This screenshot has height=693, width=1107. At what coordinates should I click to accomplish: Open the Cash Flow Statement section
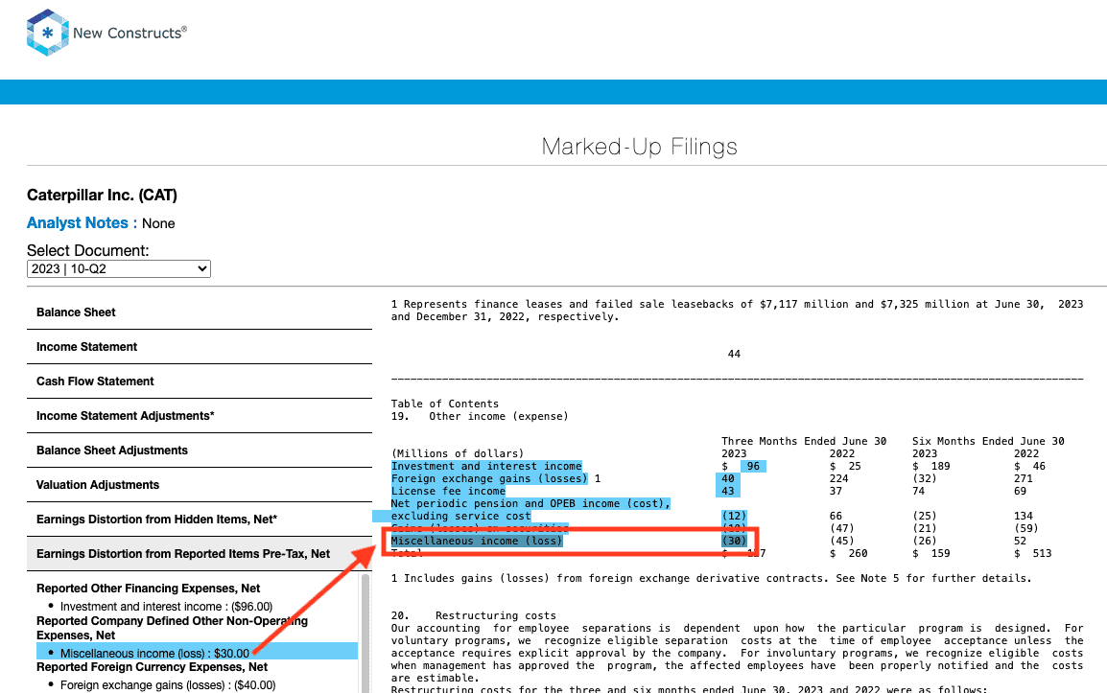200,381
